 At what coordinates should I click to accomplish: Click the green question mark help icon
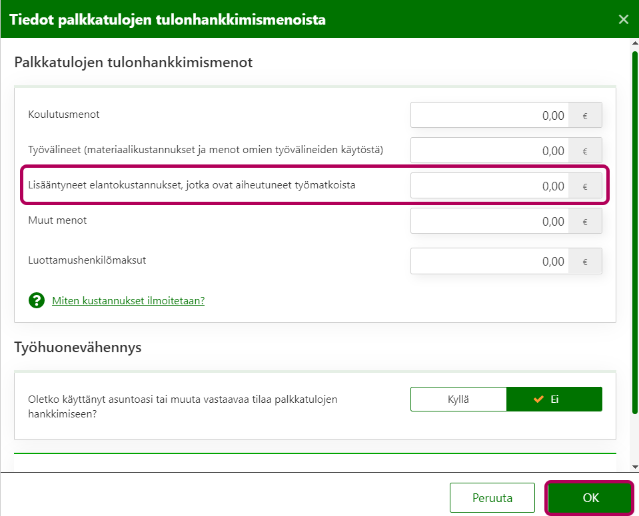click(37, 300)
